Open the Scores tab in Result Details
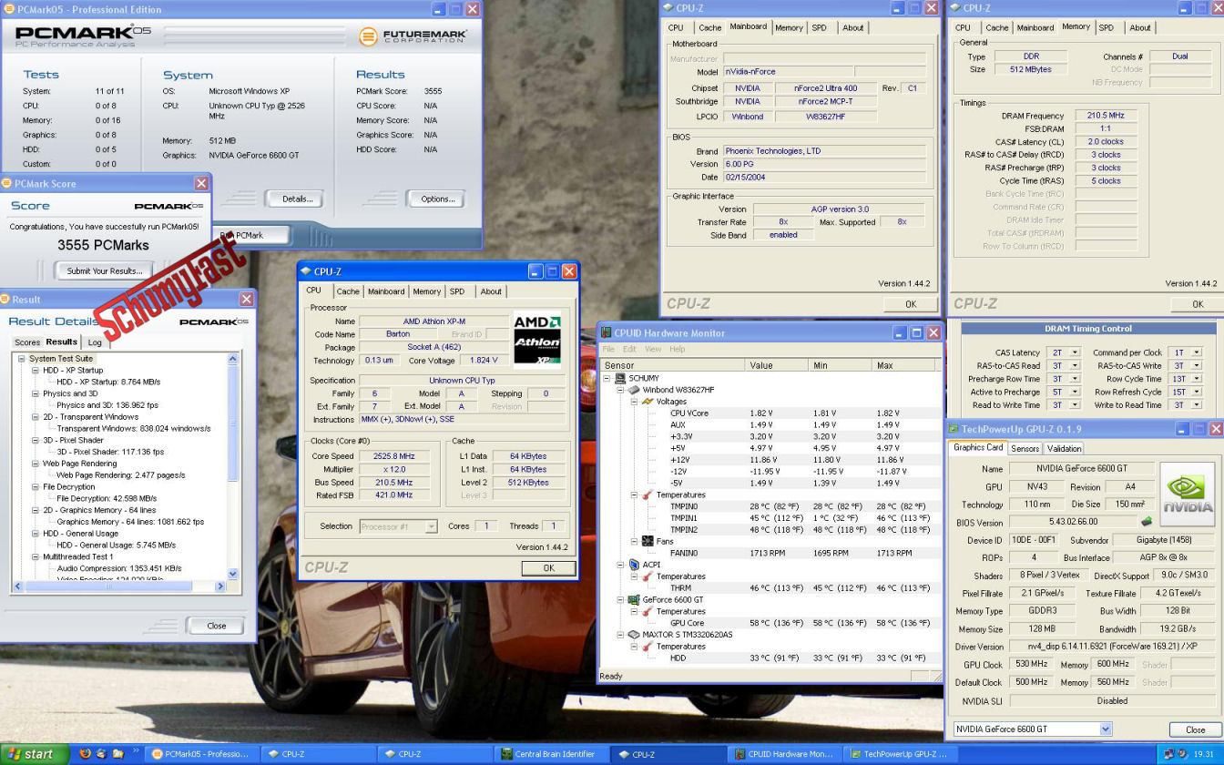Image resolution: width=1224 pixels, height=765 pixels. click(27, 342)
